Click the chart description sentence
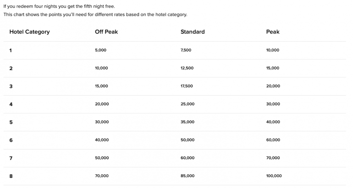Screen dimensions: 353x188 tap(95, 15)
